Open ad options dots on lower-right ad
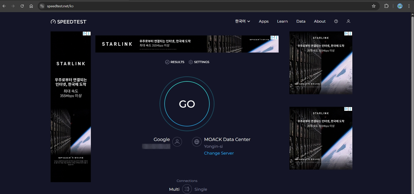 350,109
